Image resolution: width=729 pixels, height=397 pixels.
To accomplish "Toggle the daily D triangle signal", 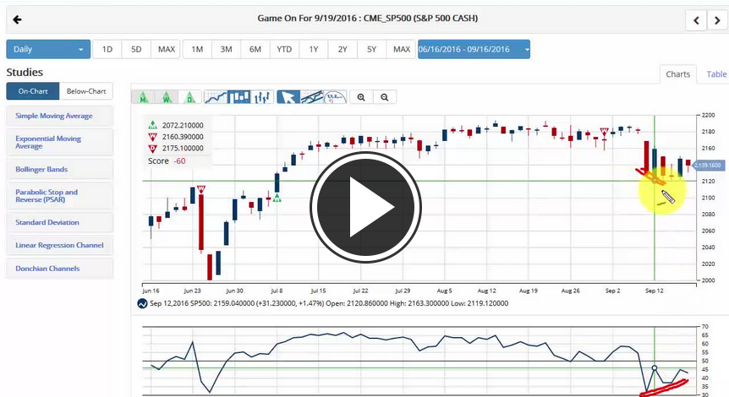I will click(191, 97).
